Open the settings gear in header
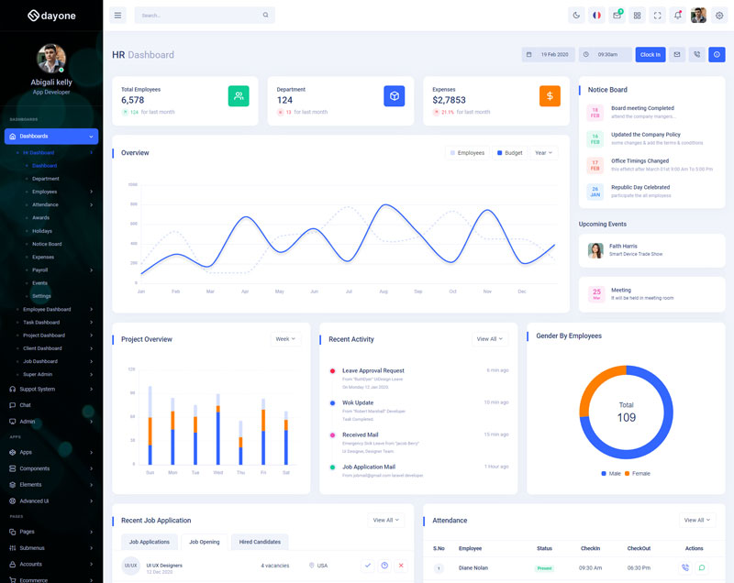734x583 pixels. point(718,15)
